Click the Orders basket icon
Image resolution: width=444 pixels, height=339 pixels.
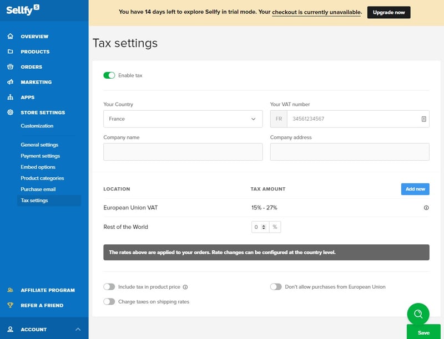coord(10,67)
